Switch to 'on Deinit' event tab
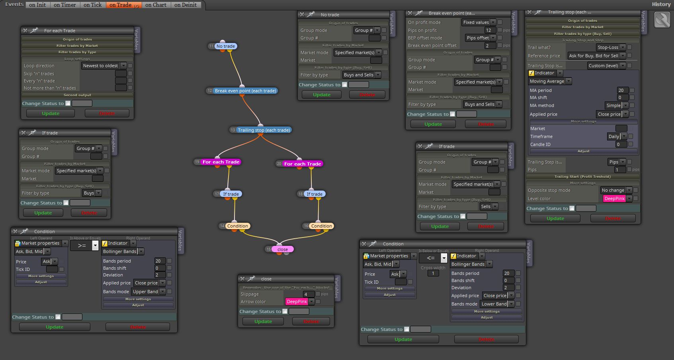This screenshot has width=674, height=360. pos(186,5)
